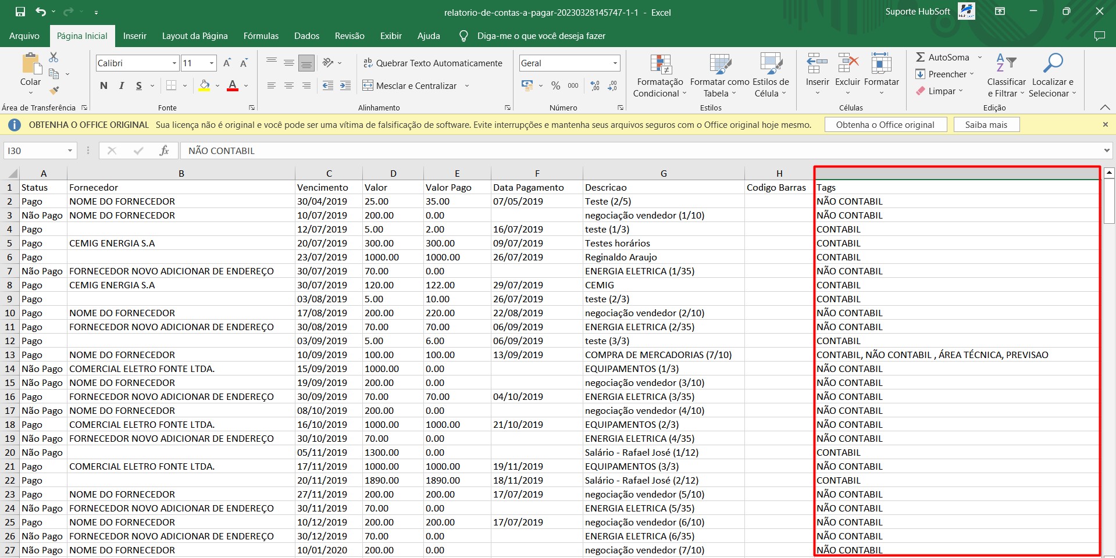The image size is (1116, 558).
Task: Toggle italic I formatting
Action: click(x=121, y=85)
